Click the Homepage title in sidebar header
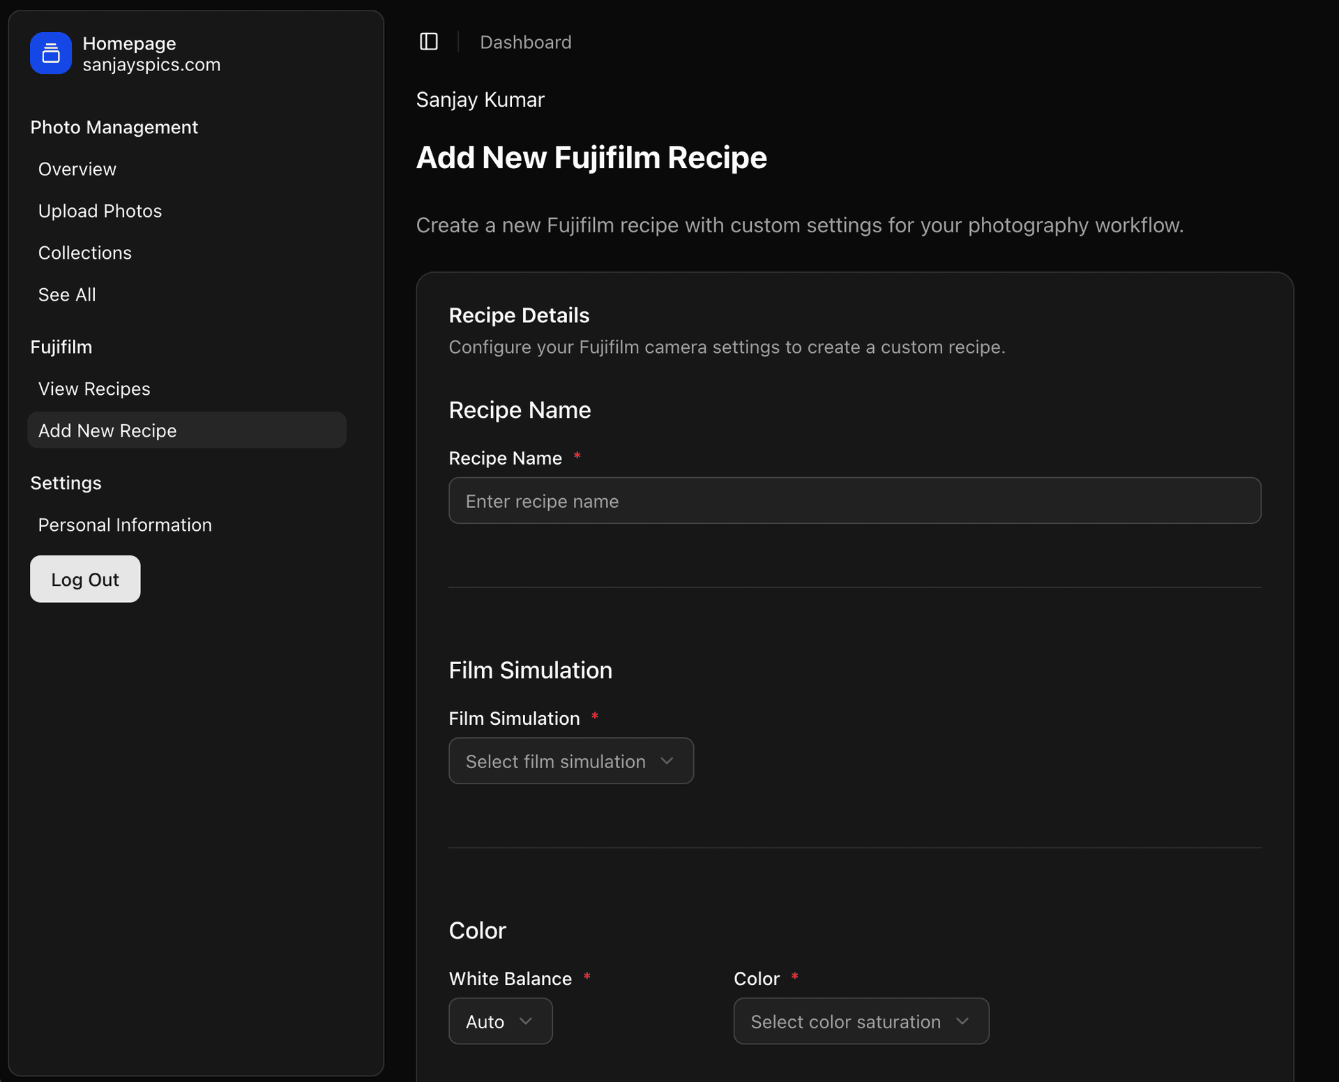 coord(130,43)
